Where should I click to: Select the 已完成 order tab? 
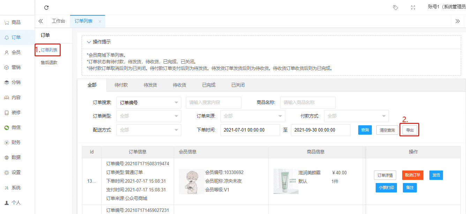tap(209, 85)
